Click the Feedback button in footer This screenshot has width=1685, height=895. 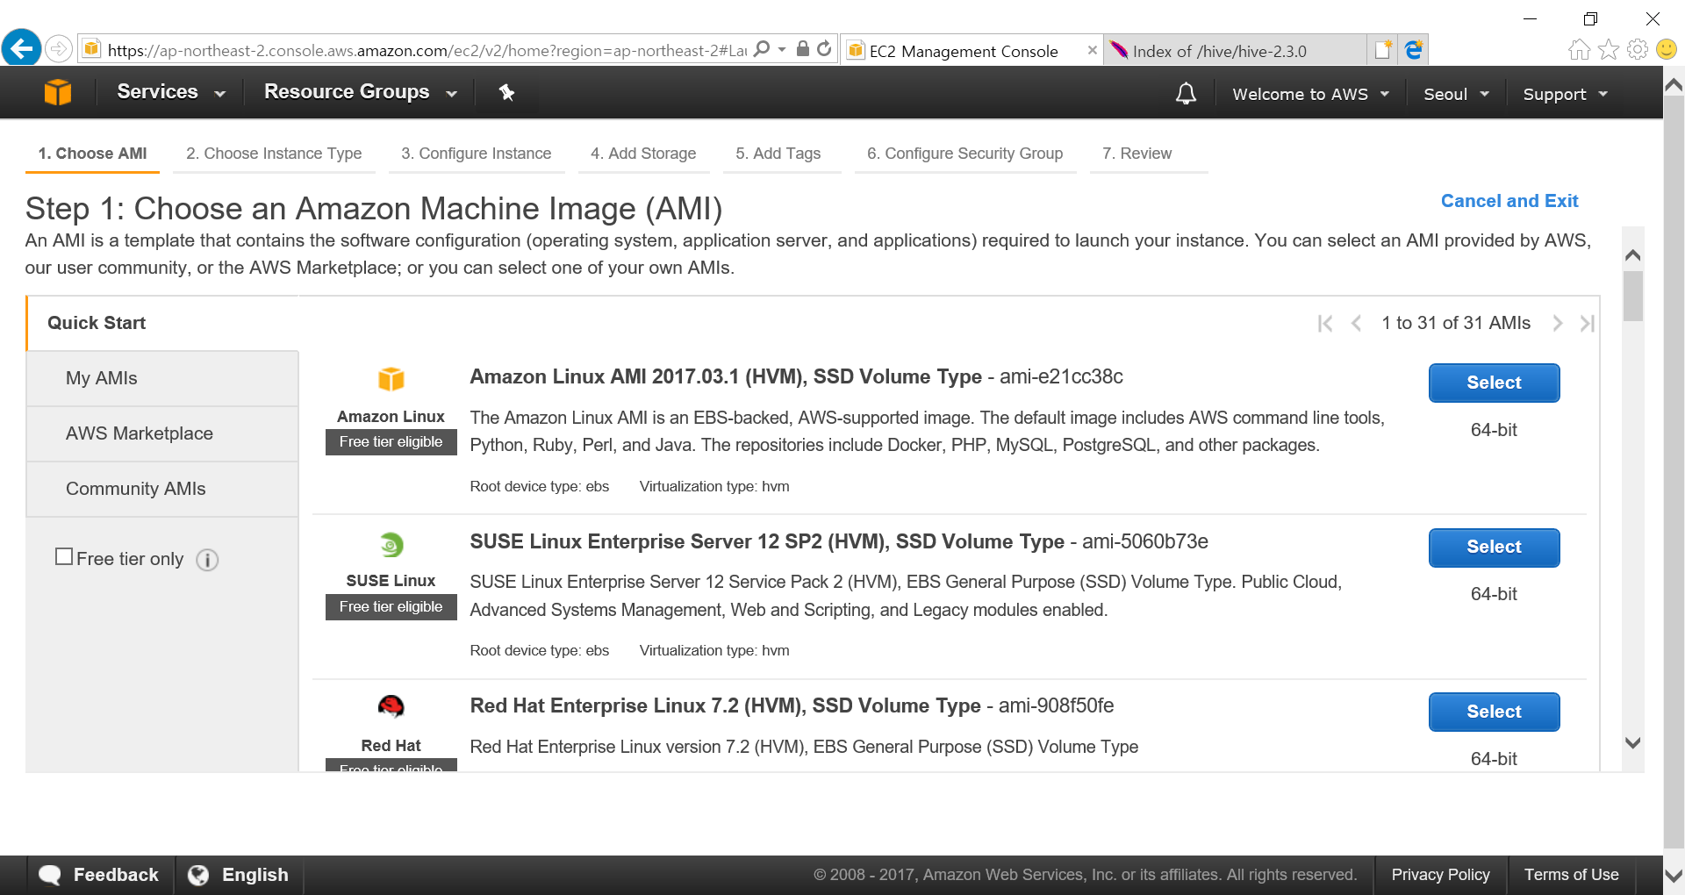[100, 875]
